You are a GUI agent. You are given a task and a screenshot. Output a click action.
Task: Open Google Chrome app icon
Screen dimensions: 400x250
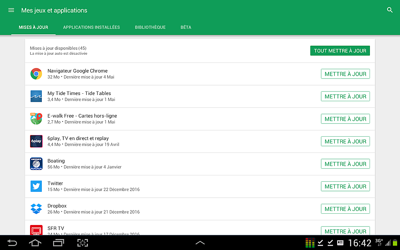36,74
